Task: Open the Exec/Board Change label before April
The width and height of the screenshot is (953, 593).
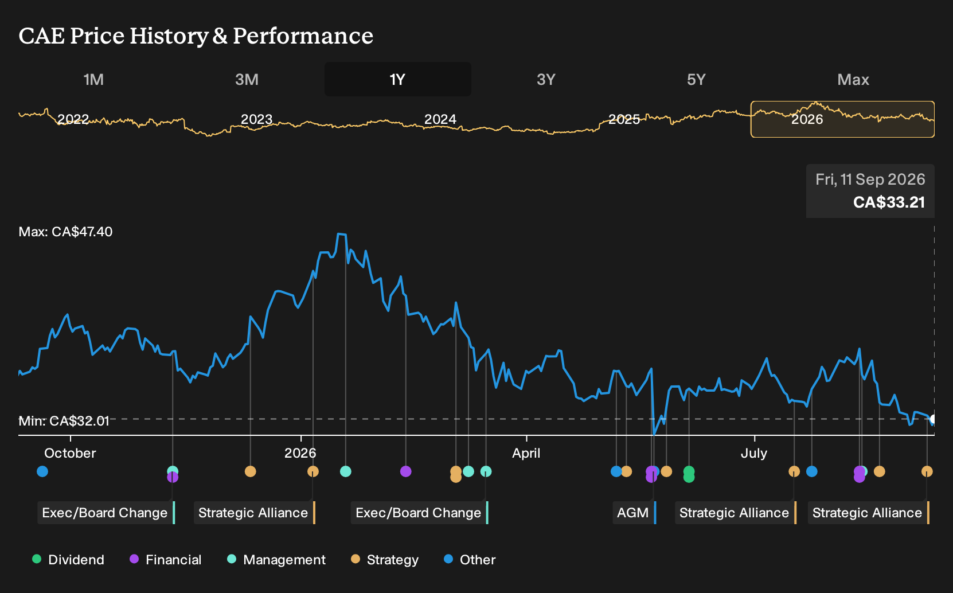Action: tap(419, 513)
